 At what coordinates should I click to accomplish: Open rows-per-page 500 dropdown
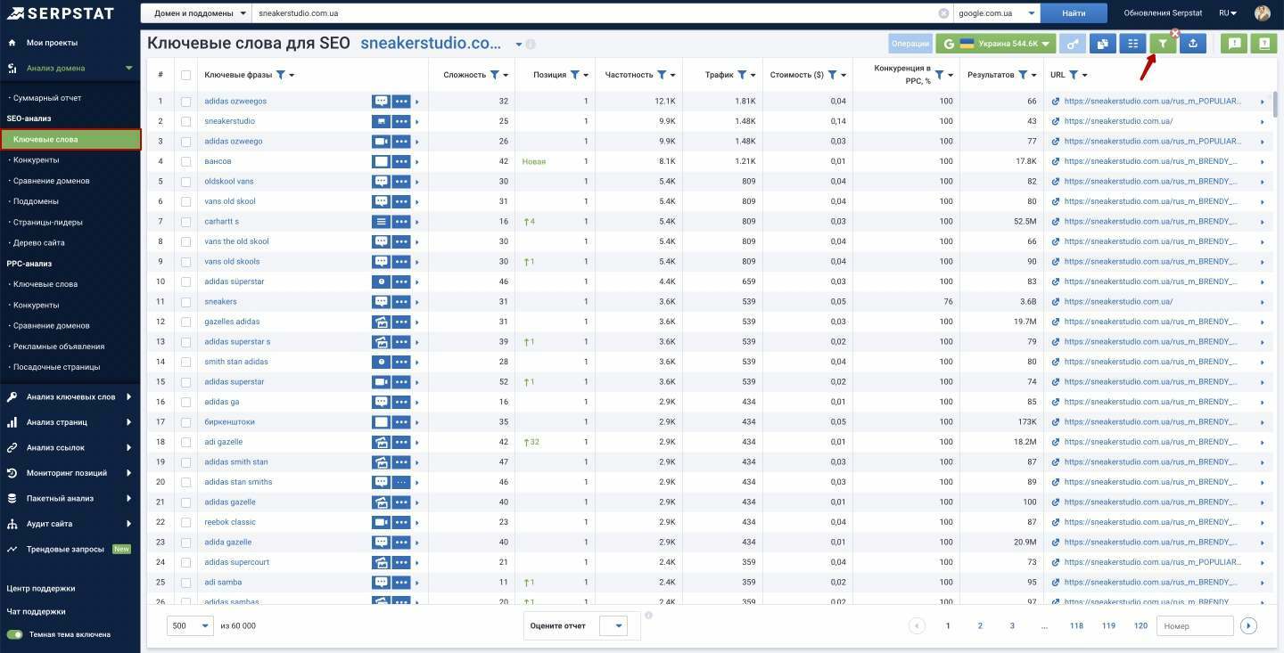(x=191, y=625)
